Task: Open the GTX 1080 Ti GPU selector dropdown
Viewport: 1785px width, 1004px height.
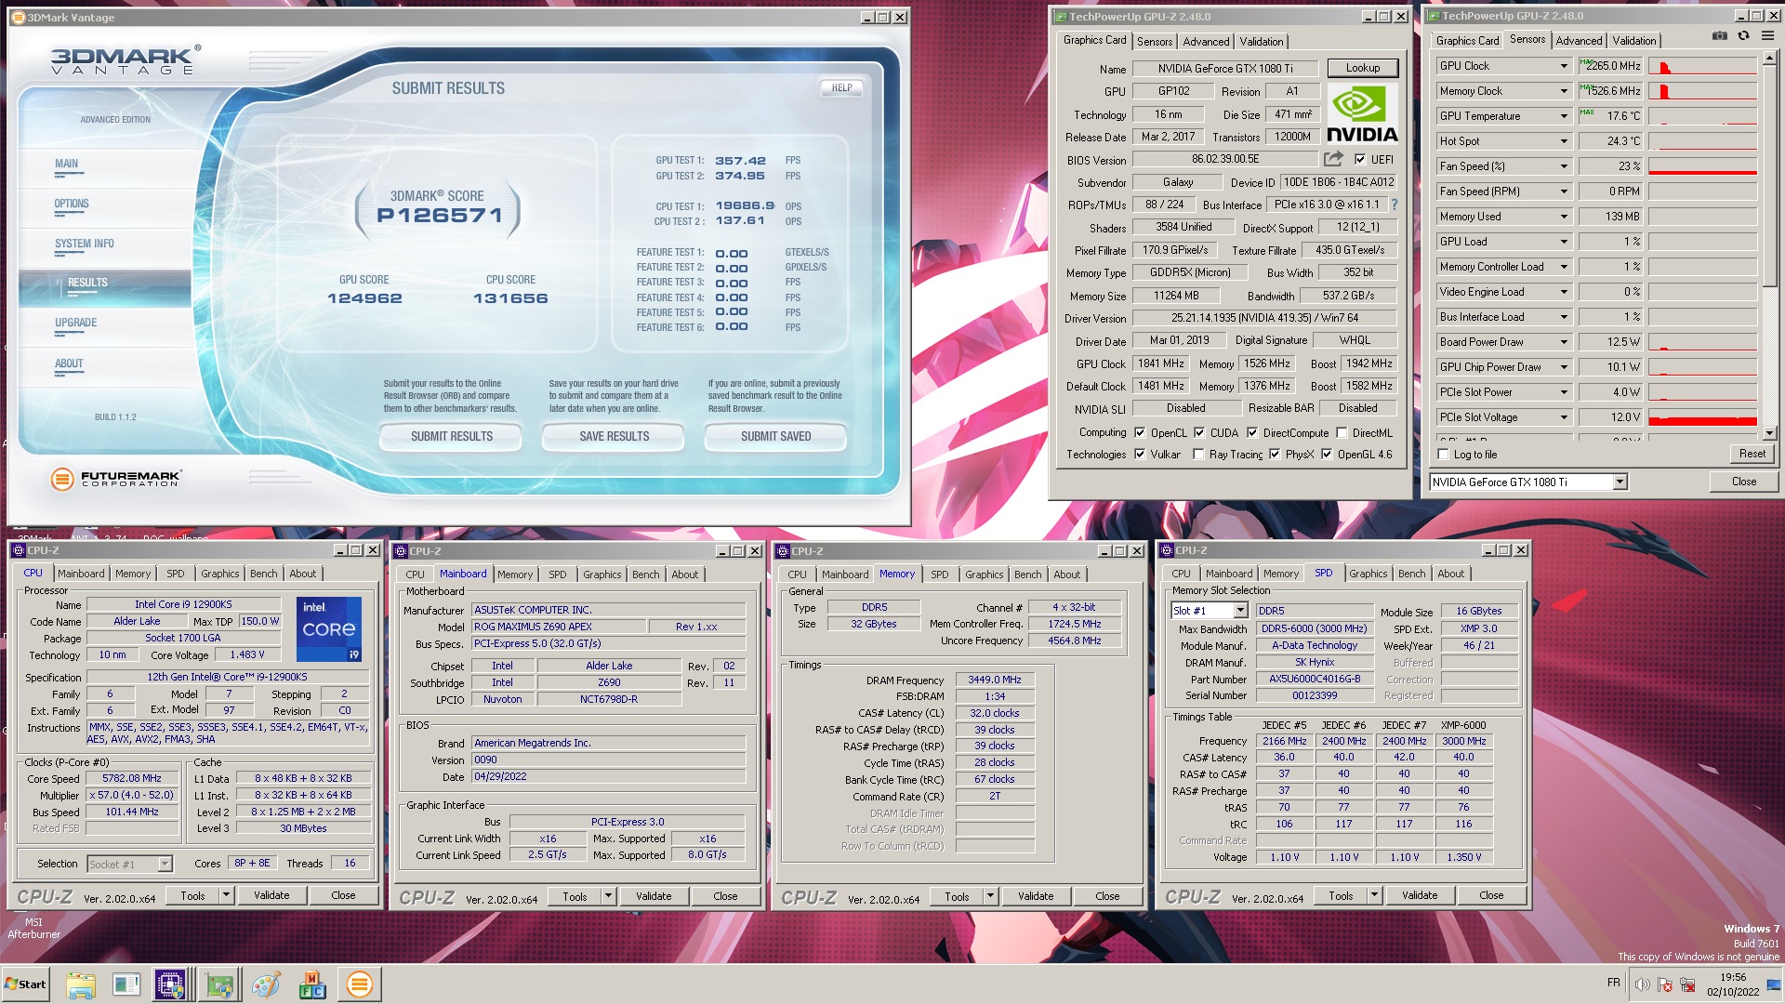Action: [x=1620, y=482]
